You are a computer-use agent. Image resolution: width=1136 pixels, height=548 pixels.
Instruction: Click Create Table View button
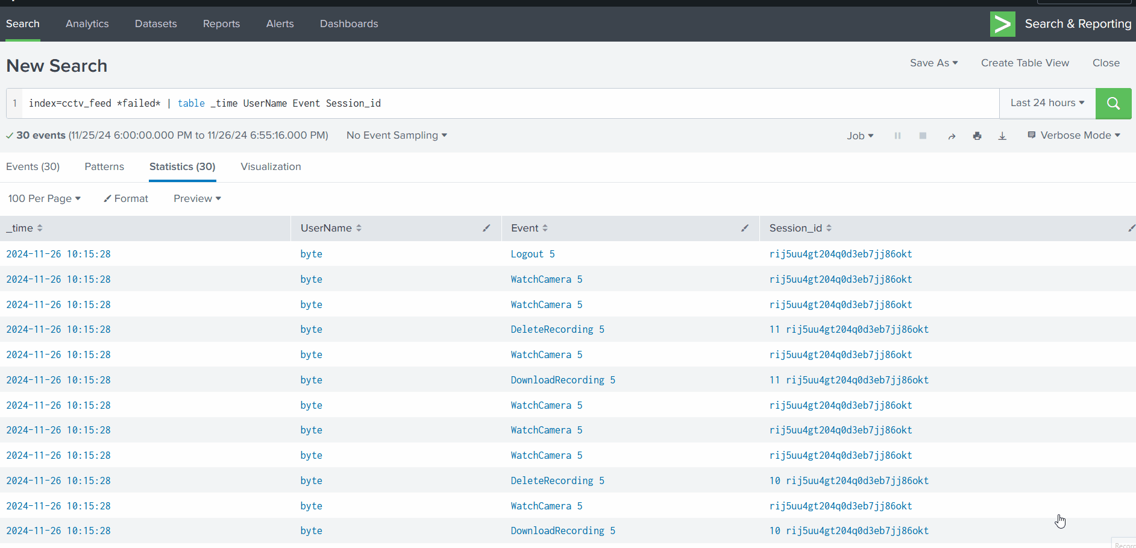tap(1025, 63)
